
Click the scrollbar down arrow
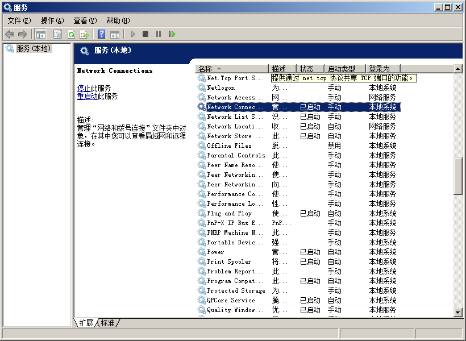point(458,312)
